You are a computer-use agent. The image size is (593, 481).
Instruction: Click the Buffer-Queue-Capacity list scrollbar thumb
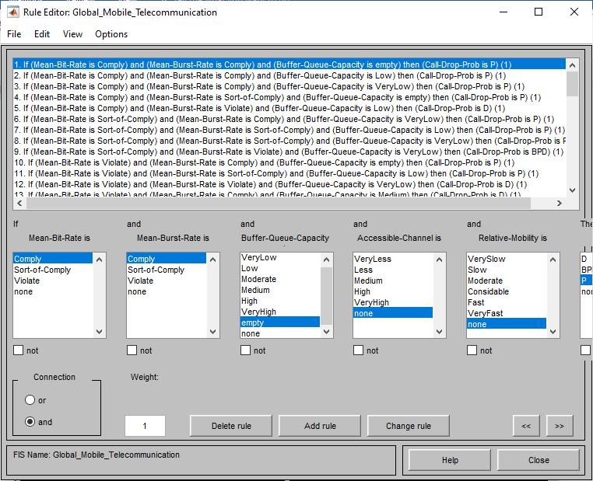click(x=326, y=295)
